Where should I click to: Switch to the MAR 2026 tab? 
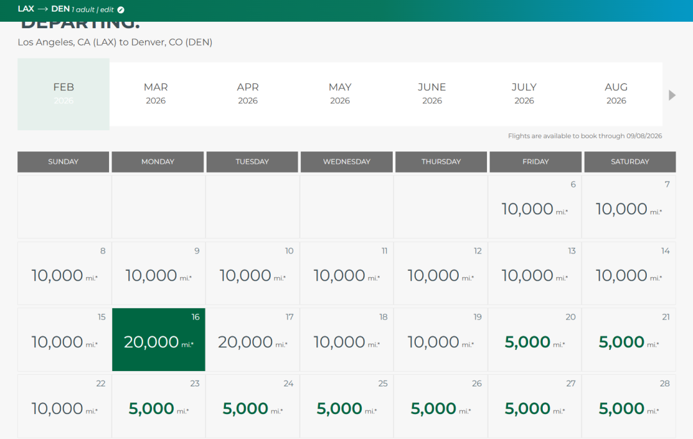[x=155, y=94]
